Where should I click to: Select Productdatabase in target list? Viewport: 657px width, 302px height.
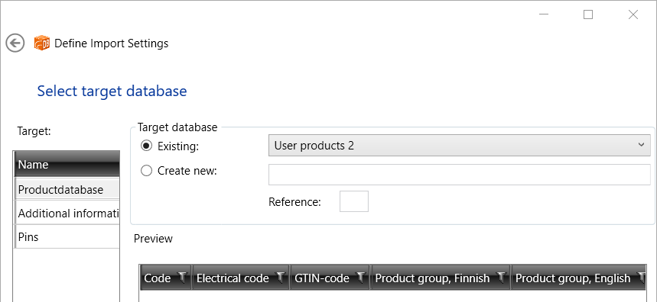point(67,190)
